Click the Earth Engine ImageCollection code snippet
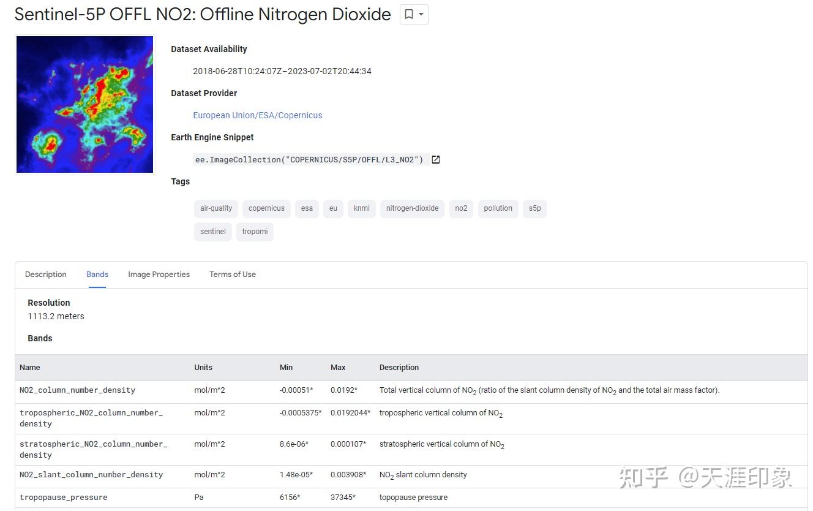Viewport: 813px width, 511px height. pos(309,159)
